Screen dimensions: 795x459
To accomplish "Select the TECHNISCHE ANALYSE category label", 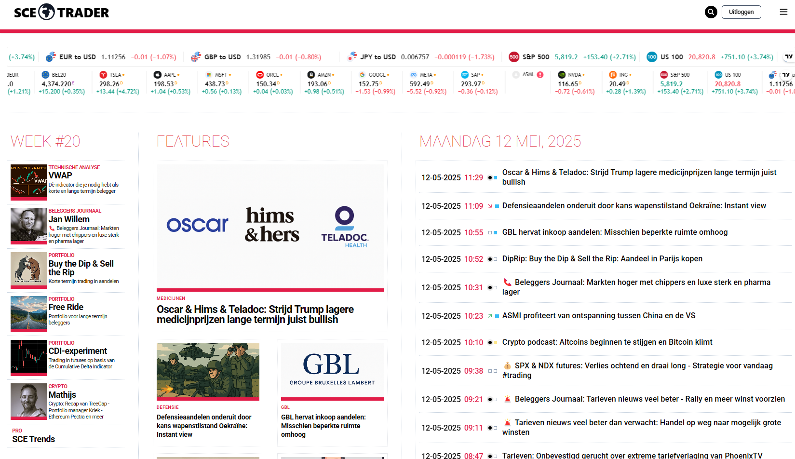I will pos(74,167).
